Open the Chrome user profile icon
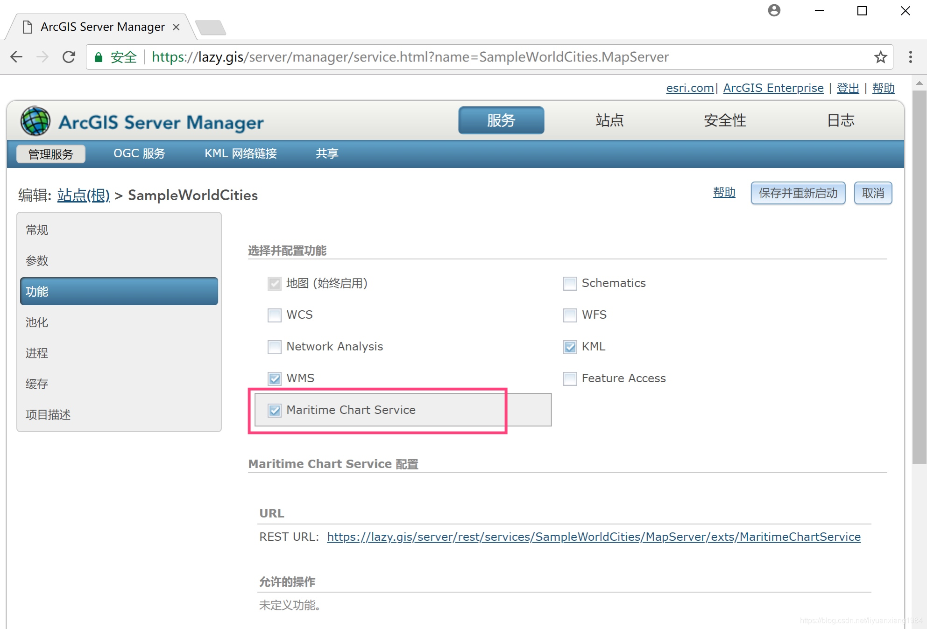The width and height of the screenshot is (927, 629). (774, 10)
